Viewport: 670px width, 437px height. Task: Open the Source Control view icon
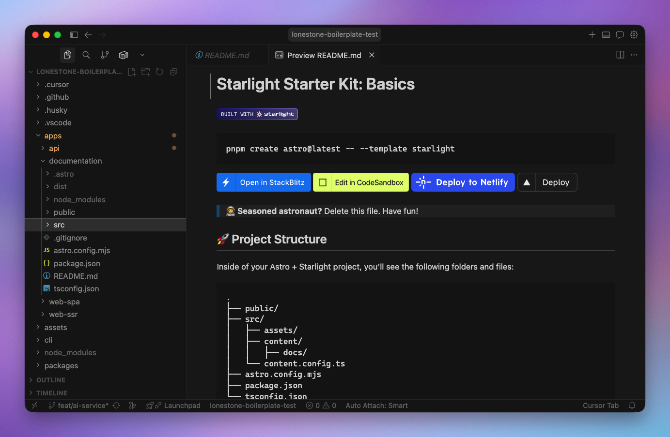(105, 55)
